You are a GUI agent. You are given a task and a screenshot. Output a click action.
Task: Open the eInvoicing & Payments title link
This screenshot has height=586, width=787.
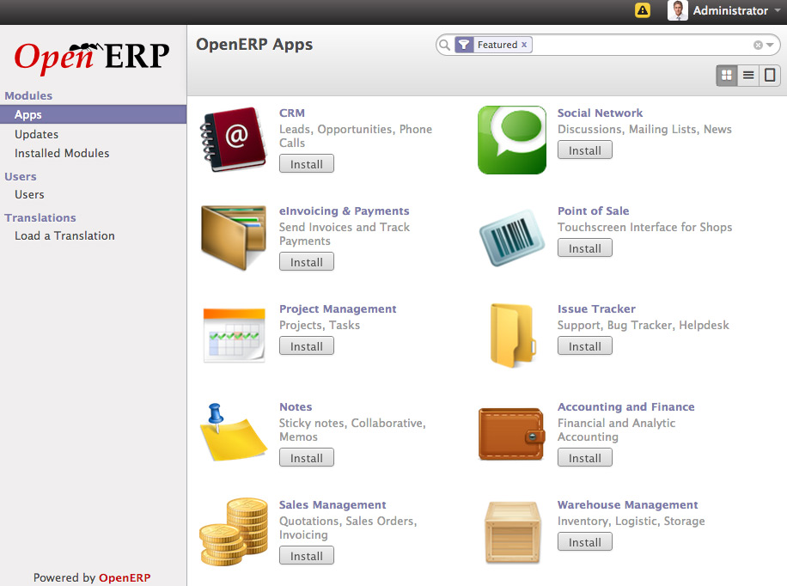click(x=345, y=211)
